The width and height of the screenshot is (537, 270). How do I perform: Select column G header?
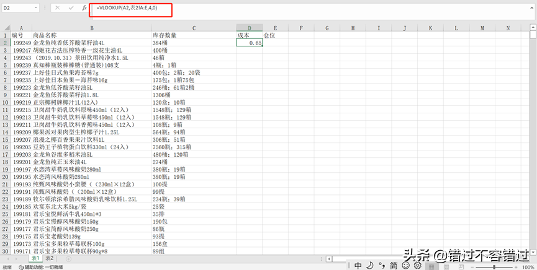(x=327, y=28)
